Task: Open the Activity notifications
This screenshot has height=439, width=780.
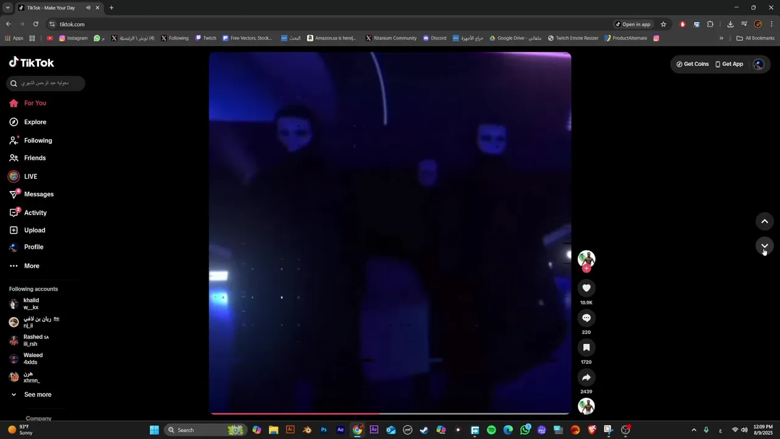Action: tap(28, 213)
